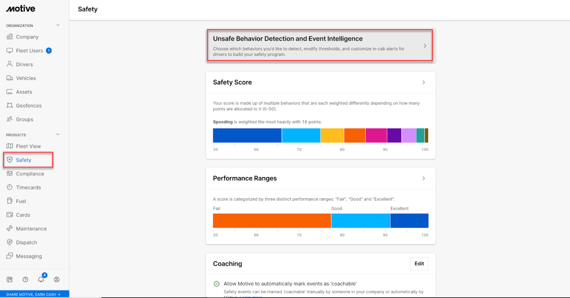Click the Groups people icon

(9, 119)
